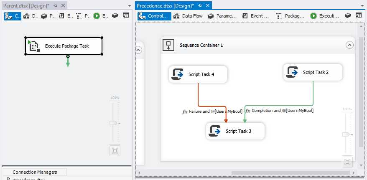
Task: Open Execution Results tab in Parent.dtsx designer
Action: click(x=101, y=16)
